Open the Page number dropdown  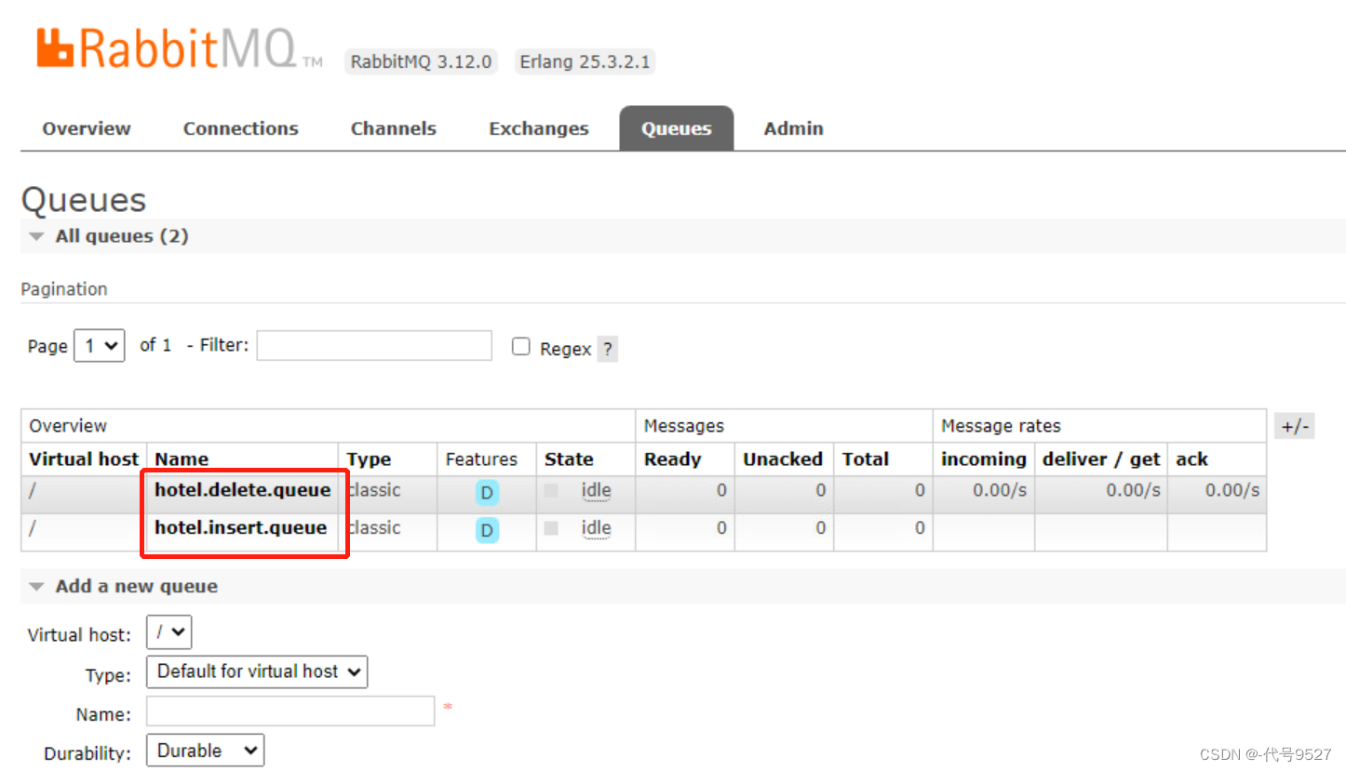[99, 346]
